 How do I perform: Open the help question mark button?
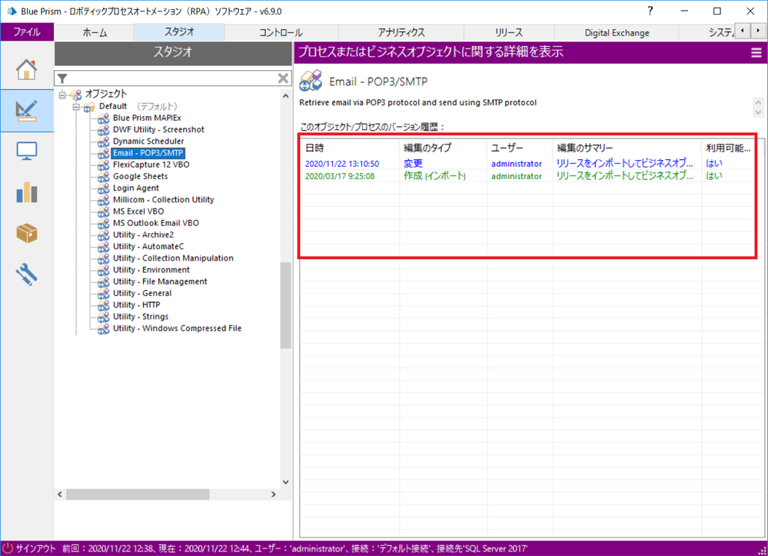650,11
